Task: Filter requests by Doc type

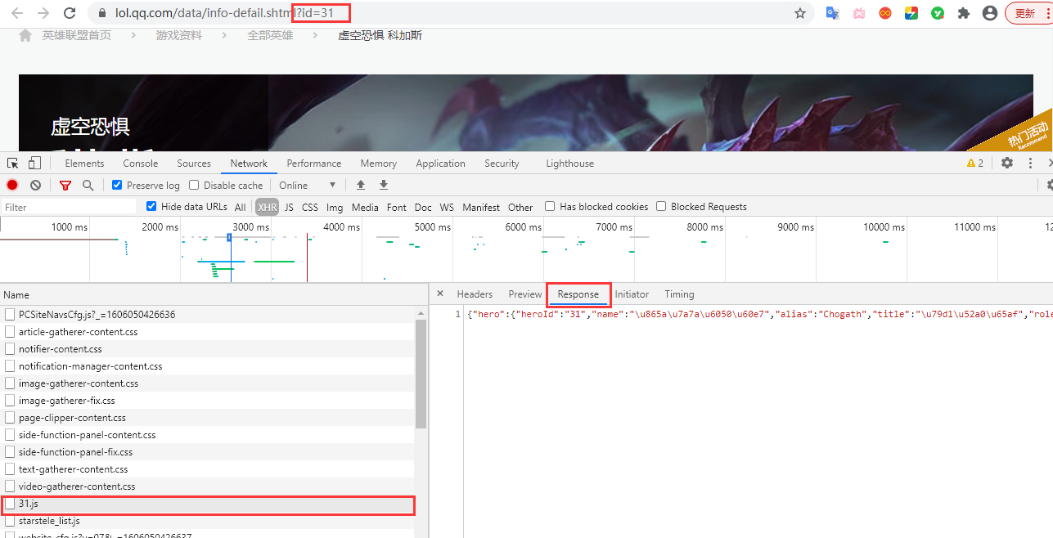Action: pos(423,208)
